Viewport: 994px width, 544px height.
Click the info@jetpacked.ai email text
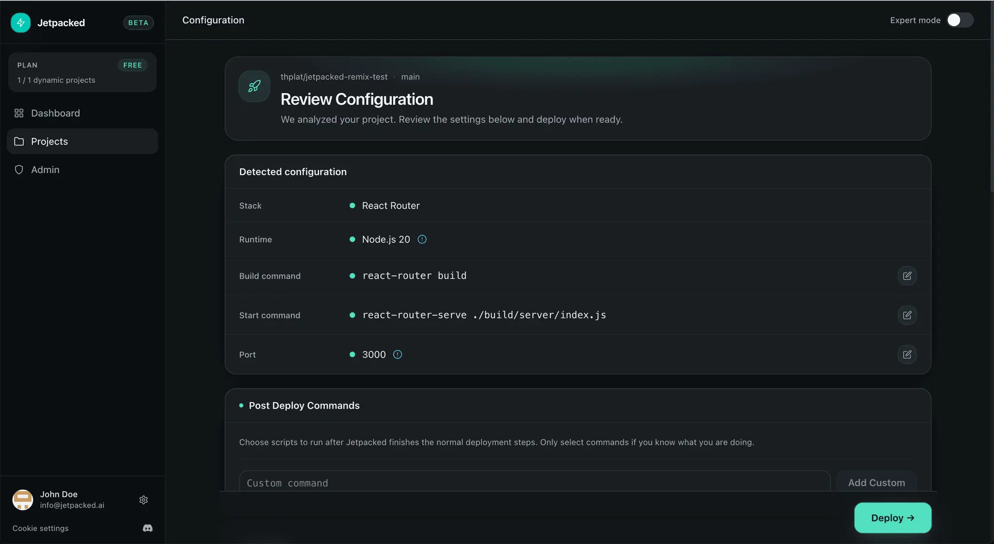72,505
